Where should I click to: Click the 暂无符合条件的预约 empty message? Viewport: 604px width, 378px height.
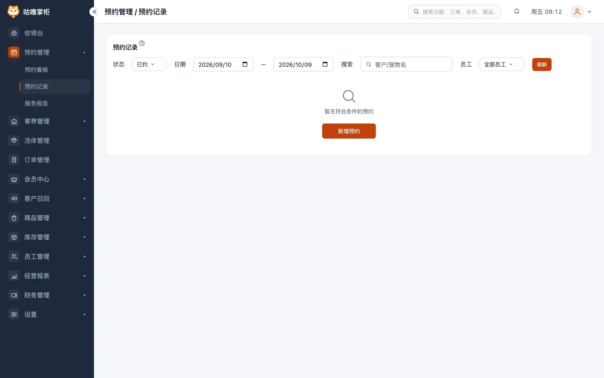click(x=349, y=112)
